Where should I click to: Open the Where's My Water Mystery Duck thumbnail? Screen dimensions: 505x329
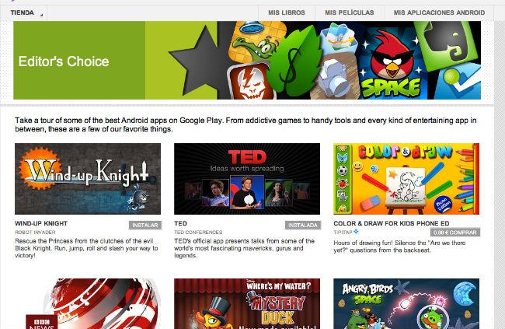247,304
